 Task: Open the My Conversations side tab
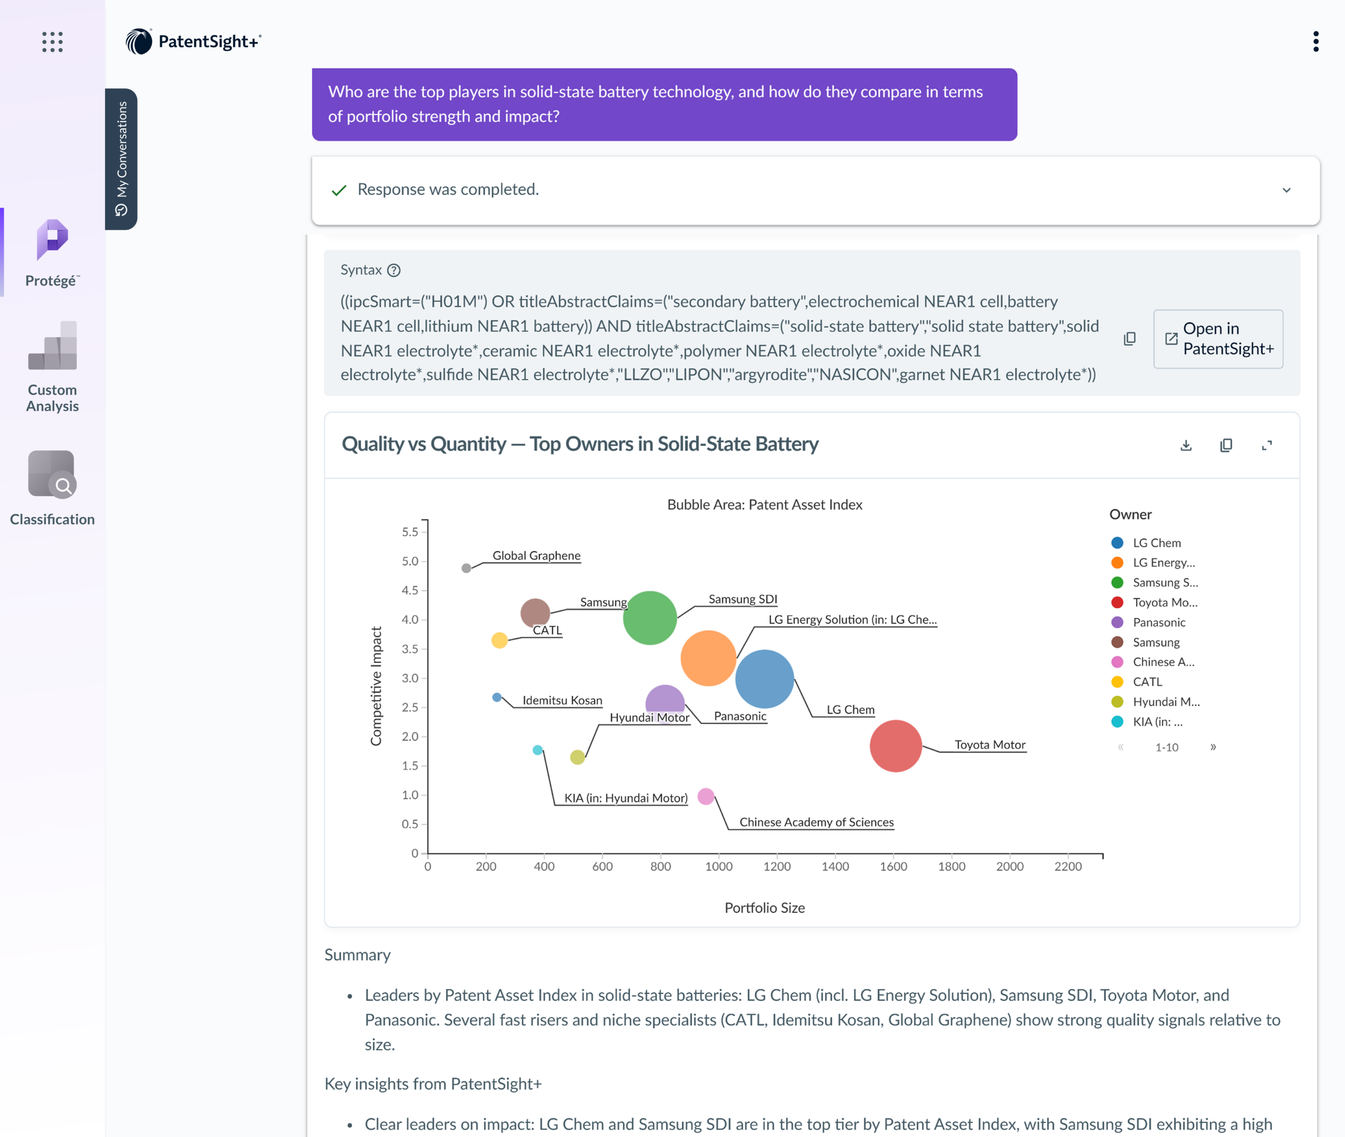coord(121,159)
